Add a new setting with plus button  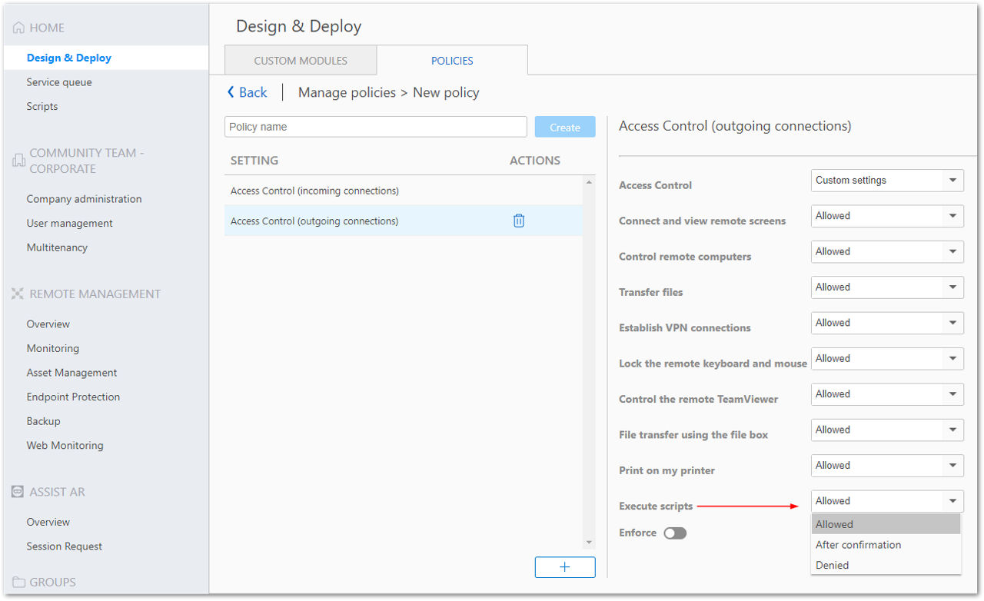click(565, 567)
